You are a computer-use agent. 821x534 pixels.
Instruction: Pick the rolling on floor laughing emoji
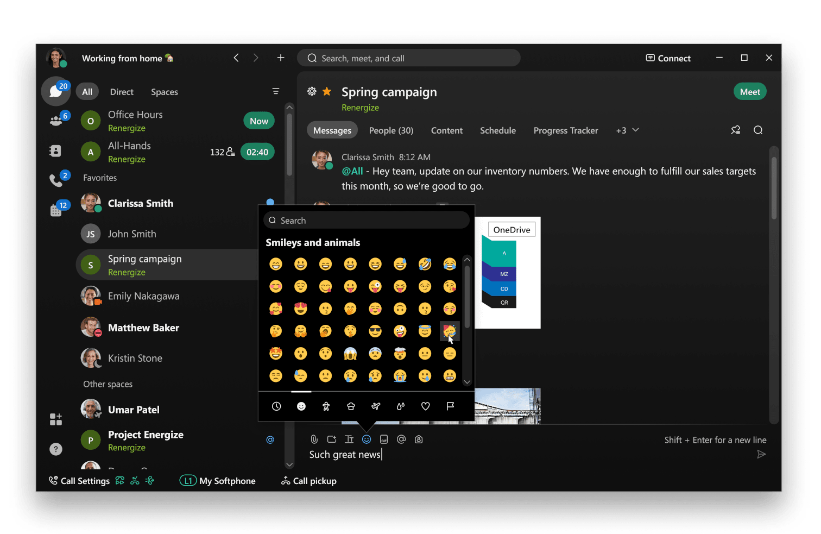pyautogui.click(x=425, y=264)
